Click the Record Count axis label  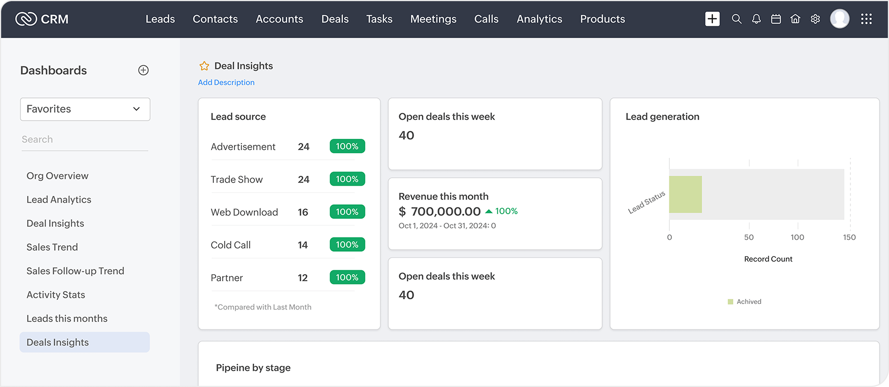(768, 259)
